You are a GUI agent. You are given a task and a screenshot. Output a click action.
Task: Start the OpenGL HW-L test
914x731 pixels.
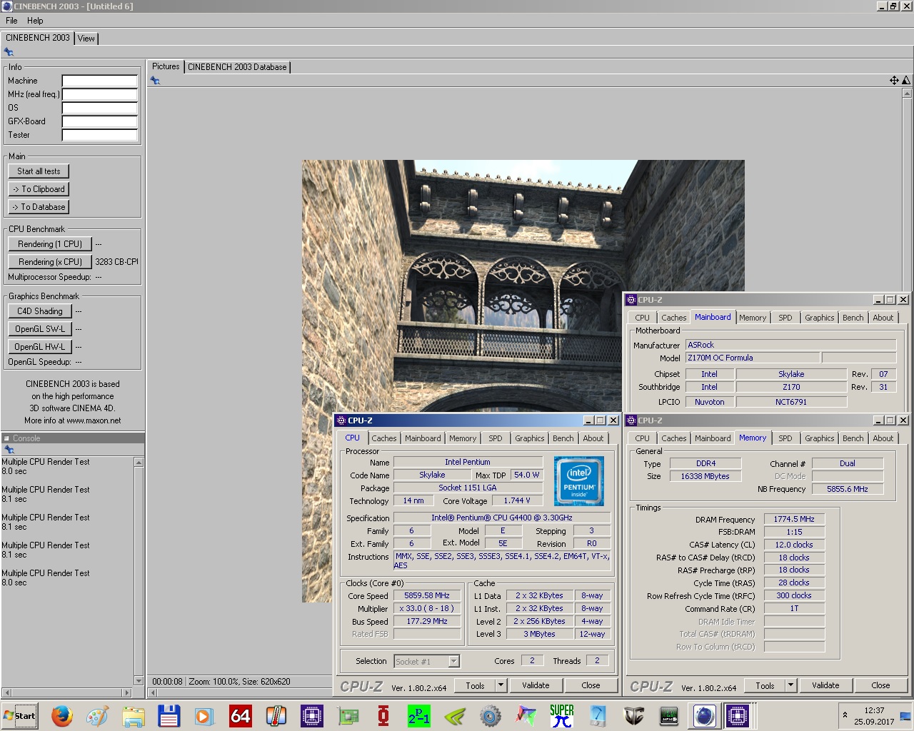(40, 347)
